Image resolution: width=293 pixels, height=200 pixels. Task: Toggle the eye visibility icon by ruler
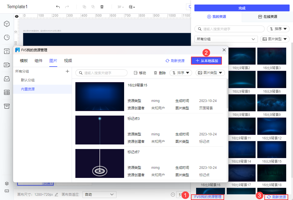(x=17, y=16)
